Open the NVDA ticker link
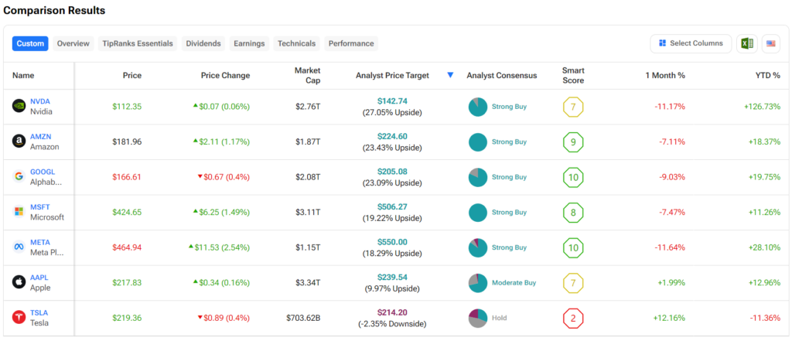792x341 pixels. coord(40,101)
